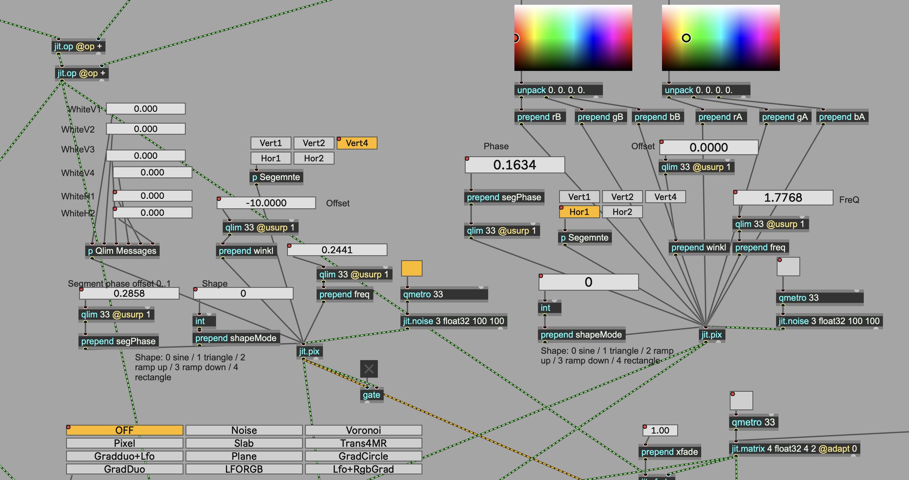The height and width of the screenshot is (480, 909).
Task: Click the Phase number box showing 0.1634
Action: coord(514,165)
